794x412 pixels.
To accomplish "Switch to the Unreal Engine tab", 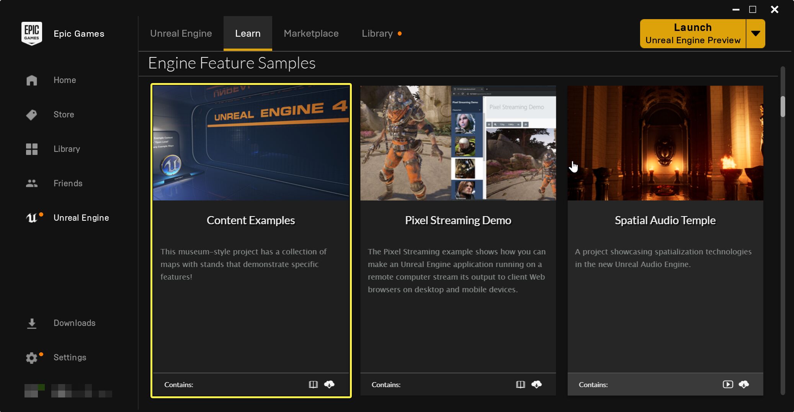I will click(x=181, y=34).
